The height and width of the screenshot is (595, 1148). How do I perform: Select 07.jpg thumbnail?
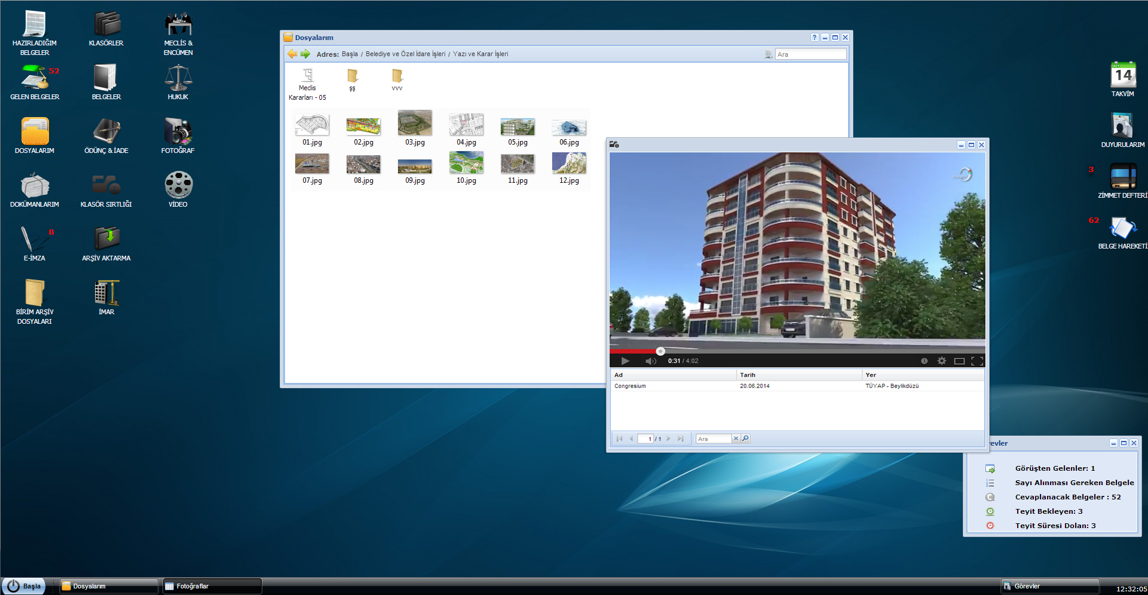[x=312, y=163]
